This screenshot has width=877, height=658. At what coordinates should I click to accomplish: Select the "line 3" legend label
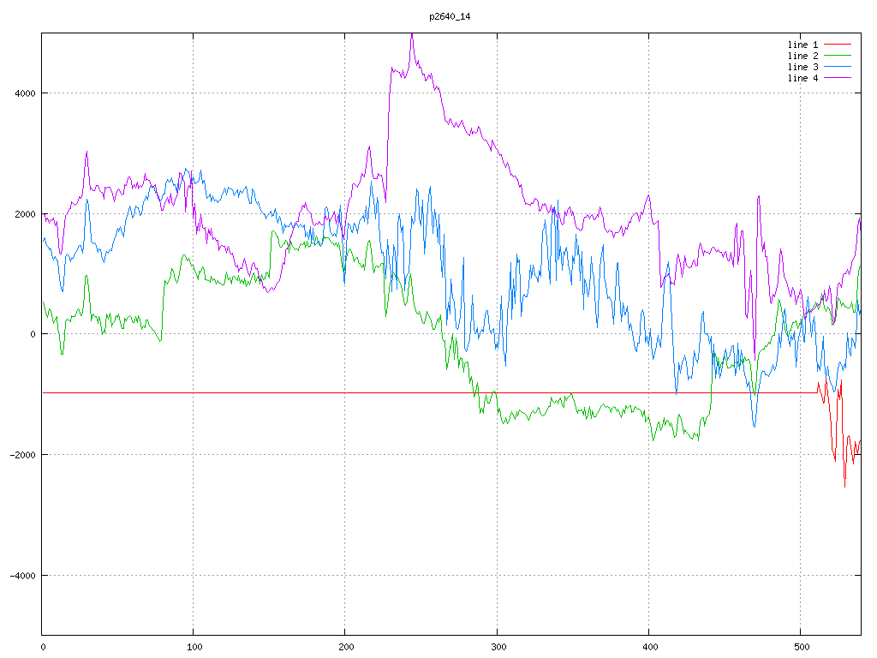(x=802, y=67)
